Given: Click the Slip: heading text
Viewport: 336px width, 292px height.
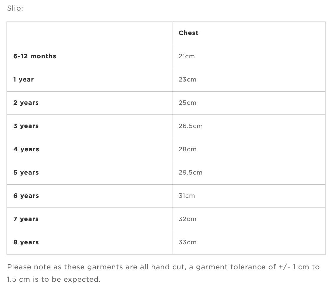Looking at the screenshot, I should click(15, 8).
